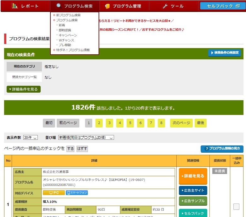This screenshot has height=217, width=246.
Task: Open the 表示件数 20件 dropdown
Action: tap(31, 138)
